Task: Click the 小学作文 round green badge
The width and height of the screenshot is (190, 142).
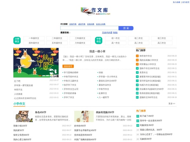Action: 17,40
